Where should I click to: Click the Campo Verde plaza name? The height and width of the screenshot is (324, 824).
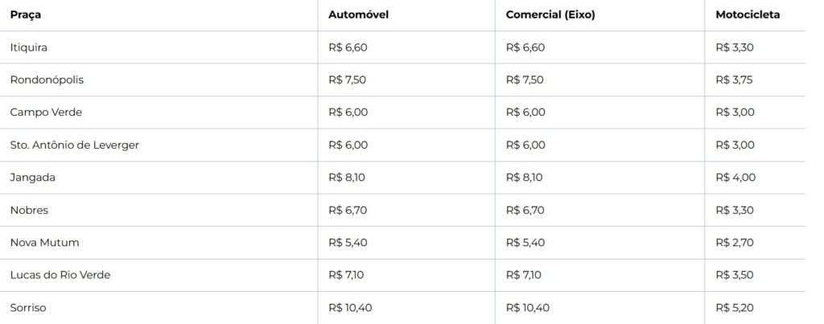46,112
